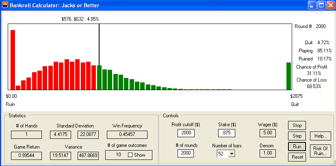Open Help dialog button
This screenshot has height=166, width=336.
(321, 136)
